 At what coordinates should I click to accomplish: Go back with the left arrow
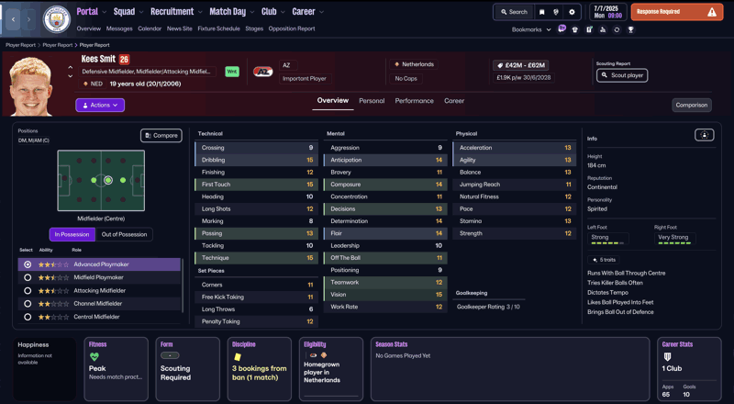[x=13, y=19]
